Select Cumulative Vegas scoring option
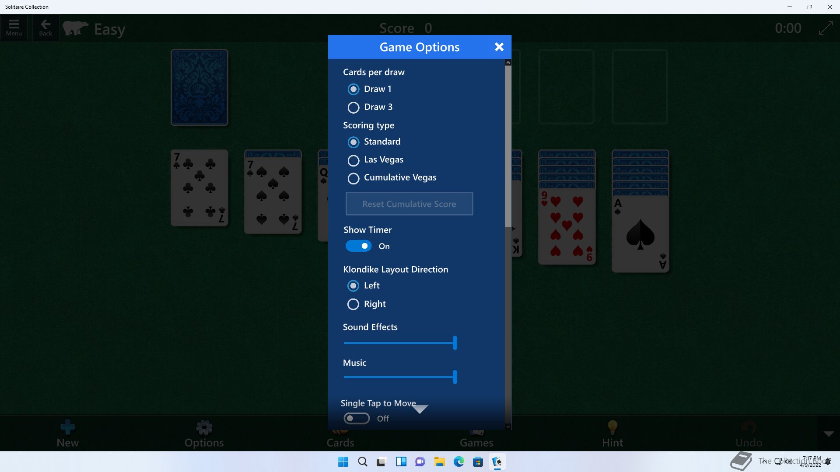 (x=353, y=178)
